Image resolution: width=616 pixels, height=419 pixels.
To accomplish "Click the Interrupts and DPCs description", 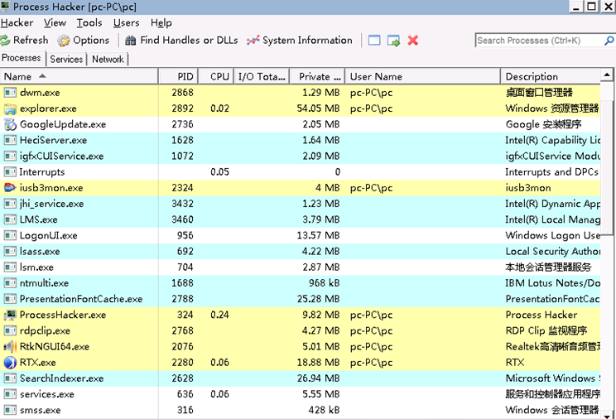I will pos(551,171).
